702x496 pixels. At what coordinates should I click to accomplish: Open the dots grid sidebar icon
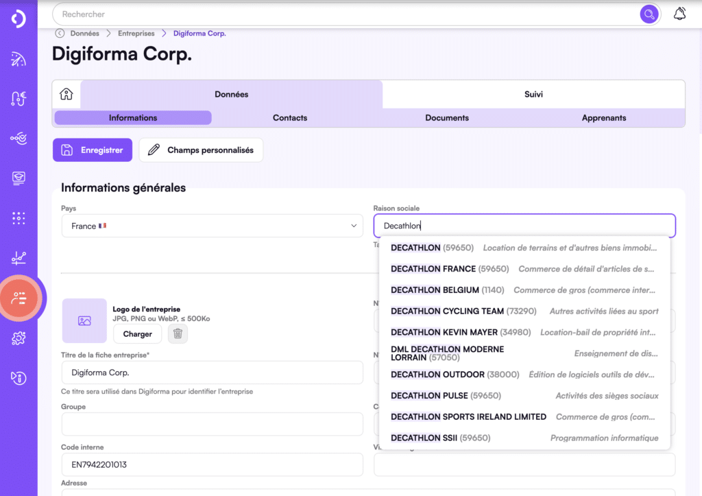click(x=19, y=217)
